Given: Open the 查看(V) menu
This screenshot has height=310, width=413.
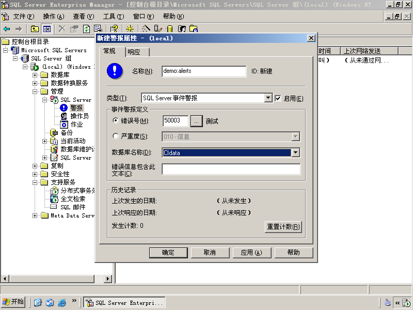Looking at the screenshot, I should [x=83, y=17].
